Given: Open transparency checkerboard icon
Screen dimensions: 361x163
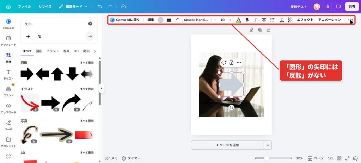Looking at the screenshot, I should [290, 20].
